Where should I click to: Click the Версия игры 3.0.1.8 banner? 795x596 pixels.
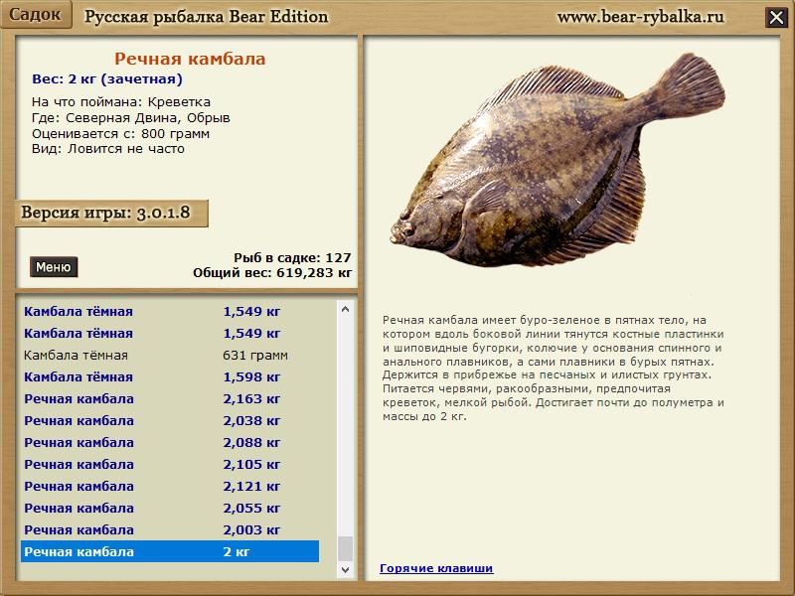[x=112, y=214]
